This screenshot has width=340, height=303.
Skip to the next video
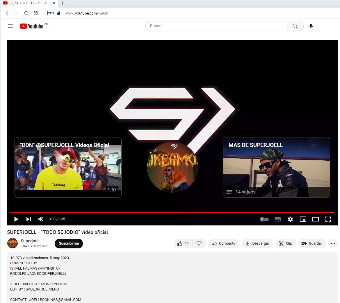click(x=29, y=219)
